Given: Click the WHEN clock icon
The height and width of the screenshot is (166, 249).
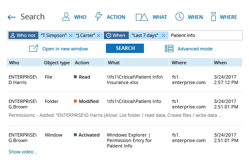Looking at the screenshot, I should point(179,17).
